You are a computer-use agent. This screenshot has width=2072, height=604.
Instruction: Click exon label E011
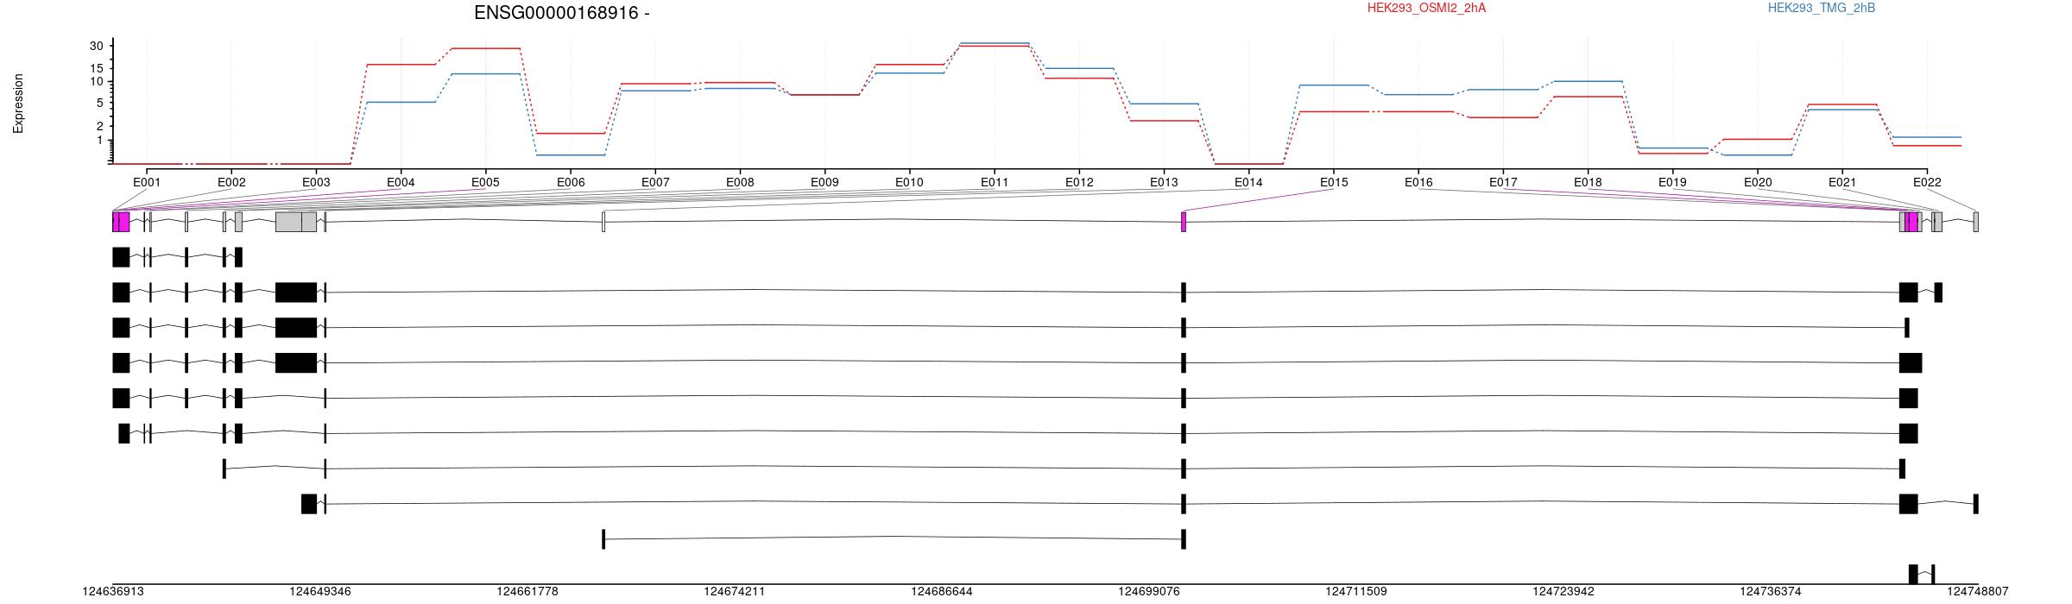tap(995, 182)
